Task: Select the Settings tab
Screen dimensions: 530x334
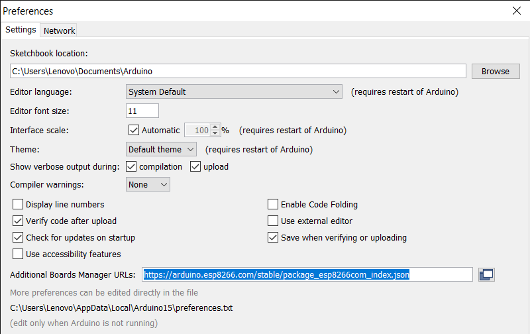Action: 21,30
